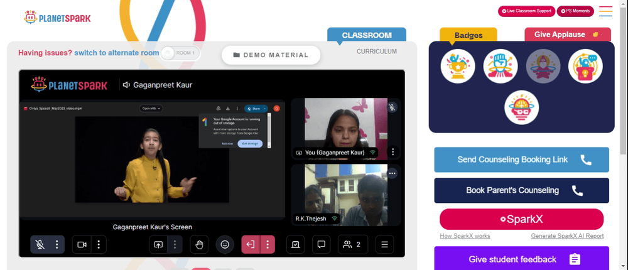The height and width of the screenshot is (270, 628).
Task: Unmute the microphone in the meeting toolbar
Action: pos(40,244)
